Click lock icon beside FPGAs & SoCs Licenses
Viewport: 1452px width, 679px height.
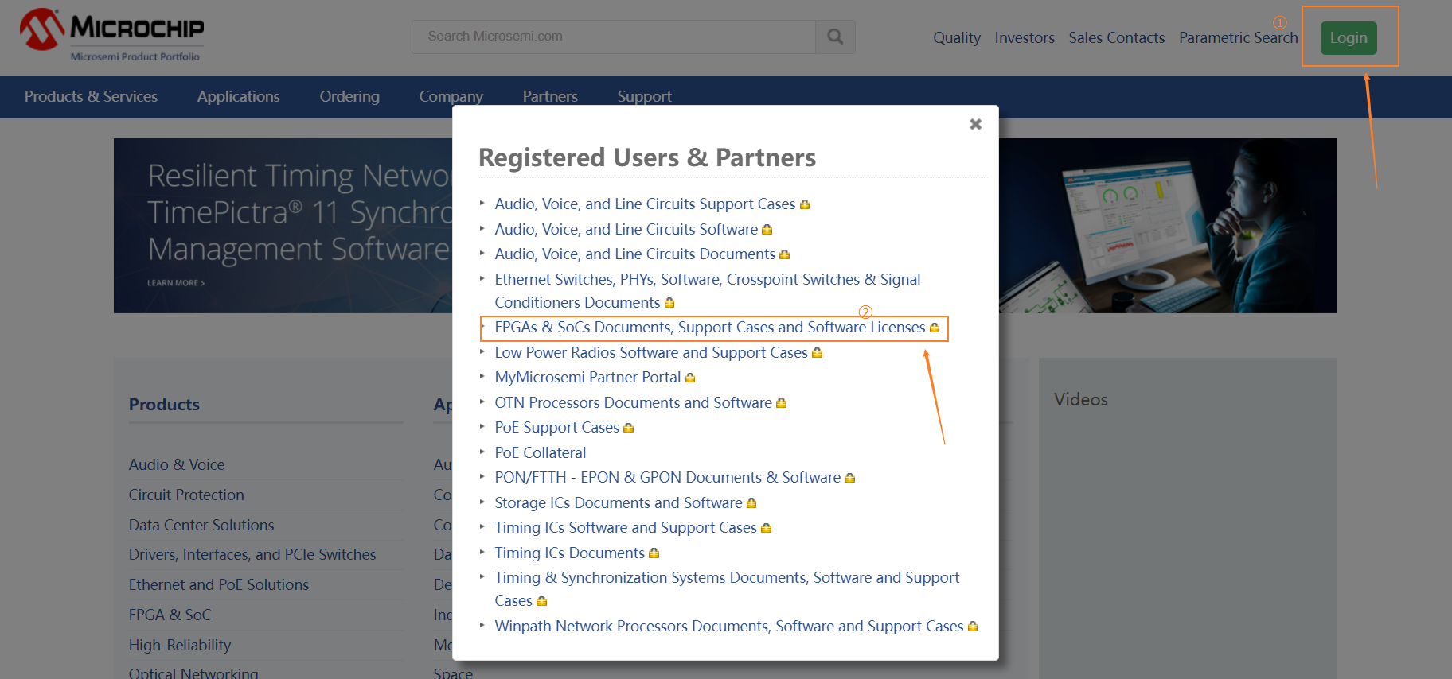point(935,328)
